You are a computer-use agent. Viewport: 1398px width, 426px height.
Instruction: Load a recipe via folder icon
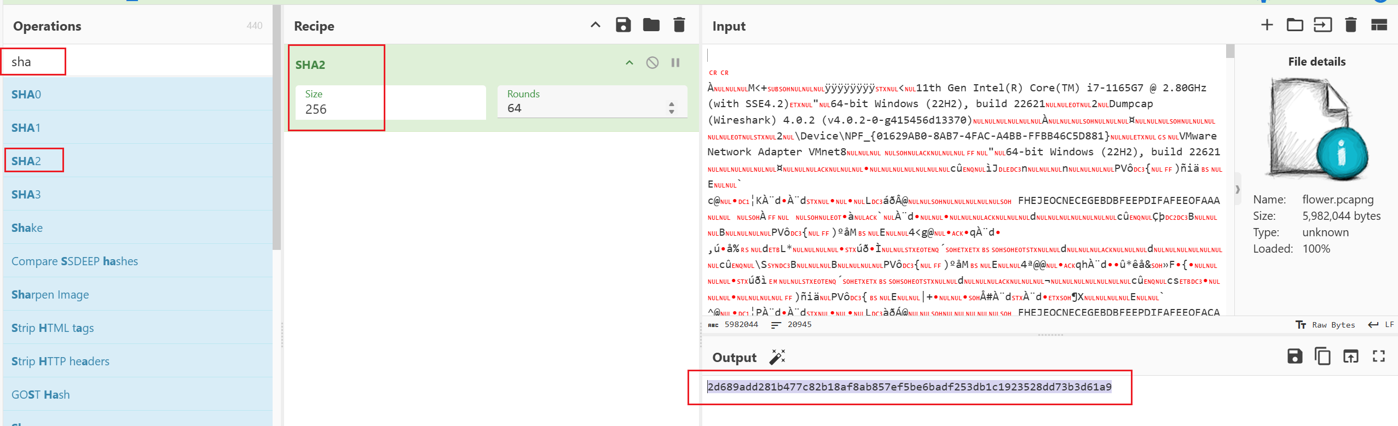[651, 25]
